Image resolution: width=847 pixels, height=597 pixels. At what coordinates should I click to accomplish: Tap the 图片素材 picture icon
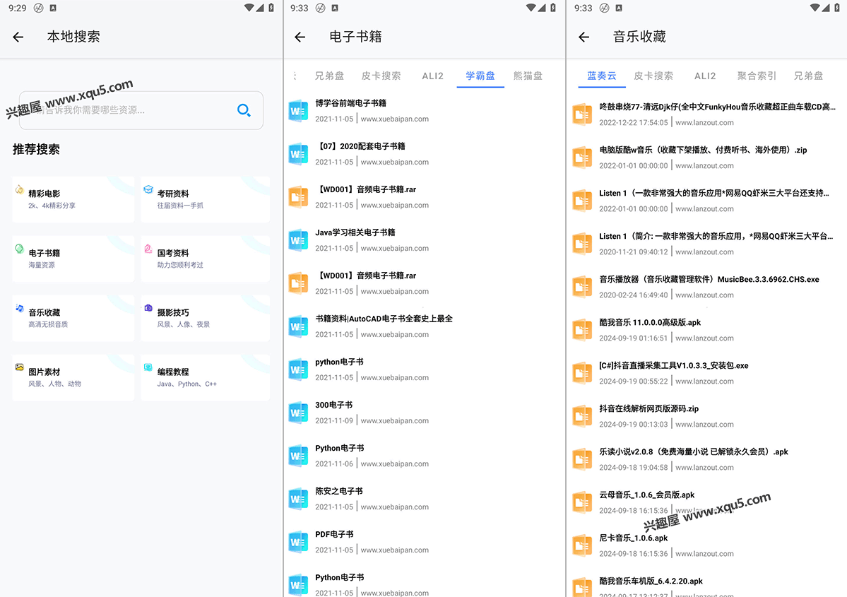coord(20,368)
